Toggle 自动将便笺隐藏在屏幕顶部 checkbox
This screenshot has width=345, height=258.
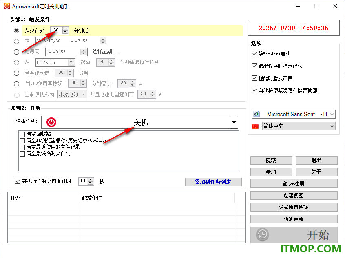click(x=254, y=90)
